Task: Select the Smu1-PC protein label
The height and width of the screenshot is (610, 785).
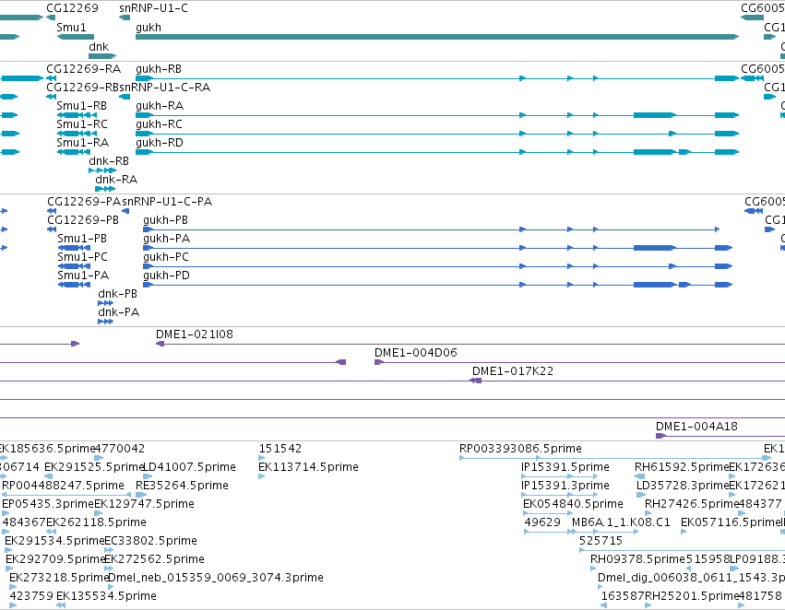Action: [83, 257]
